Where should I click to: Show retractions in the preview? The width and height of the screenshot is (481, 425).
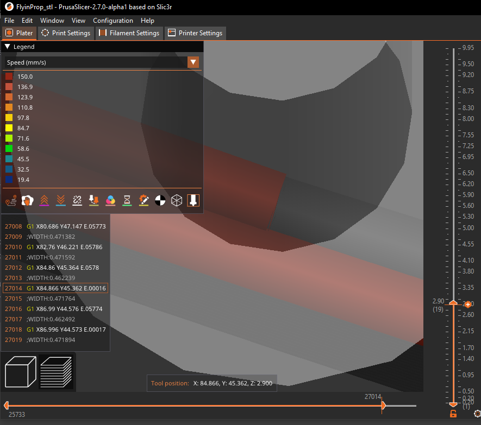click(44, 200)
